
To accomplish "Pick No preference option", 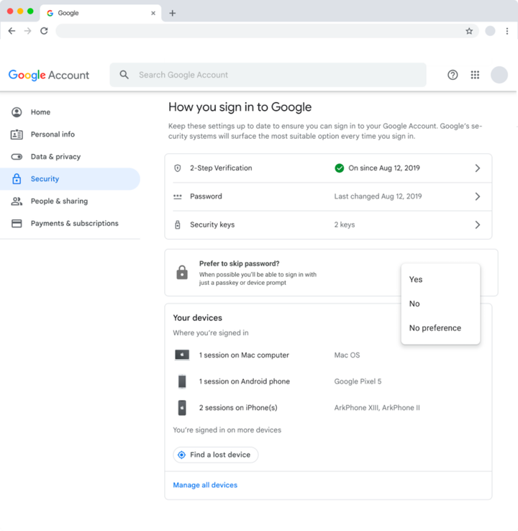I will pos(435,328).
